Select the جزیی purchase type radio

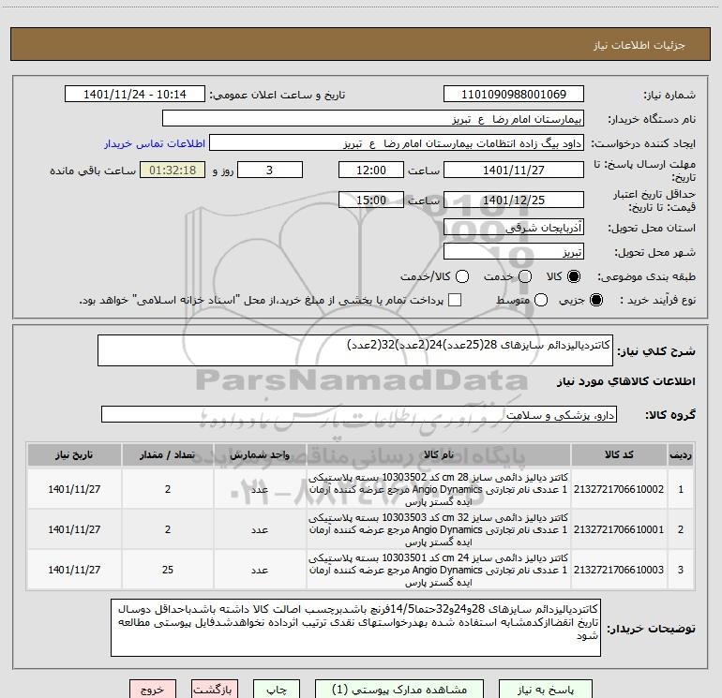(595, 300)
